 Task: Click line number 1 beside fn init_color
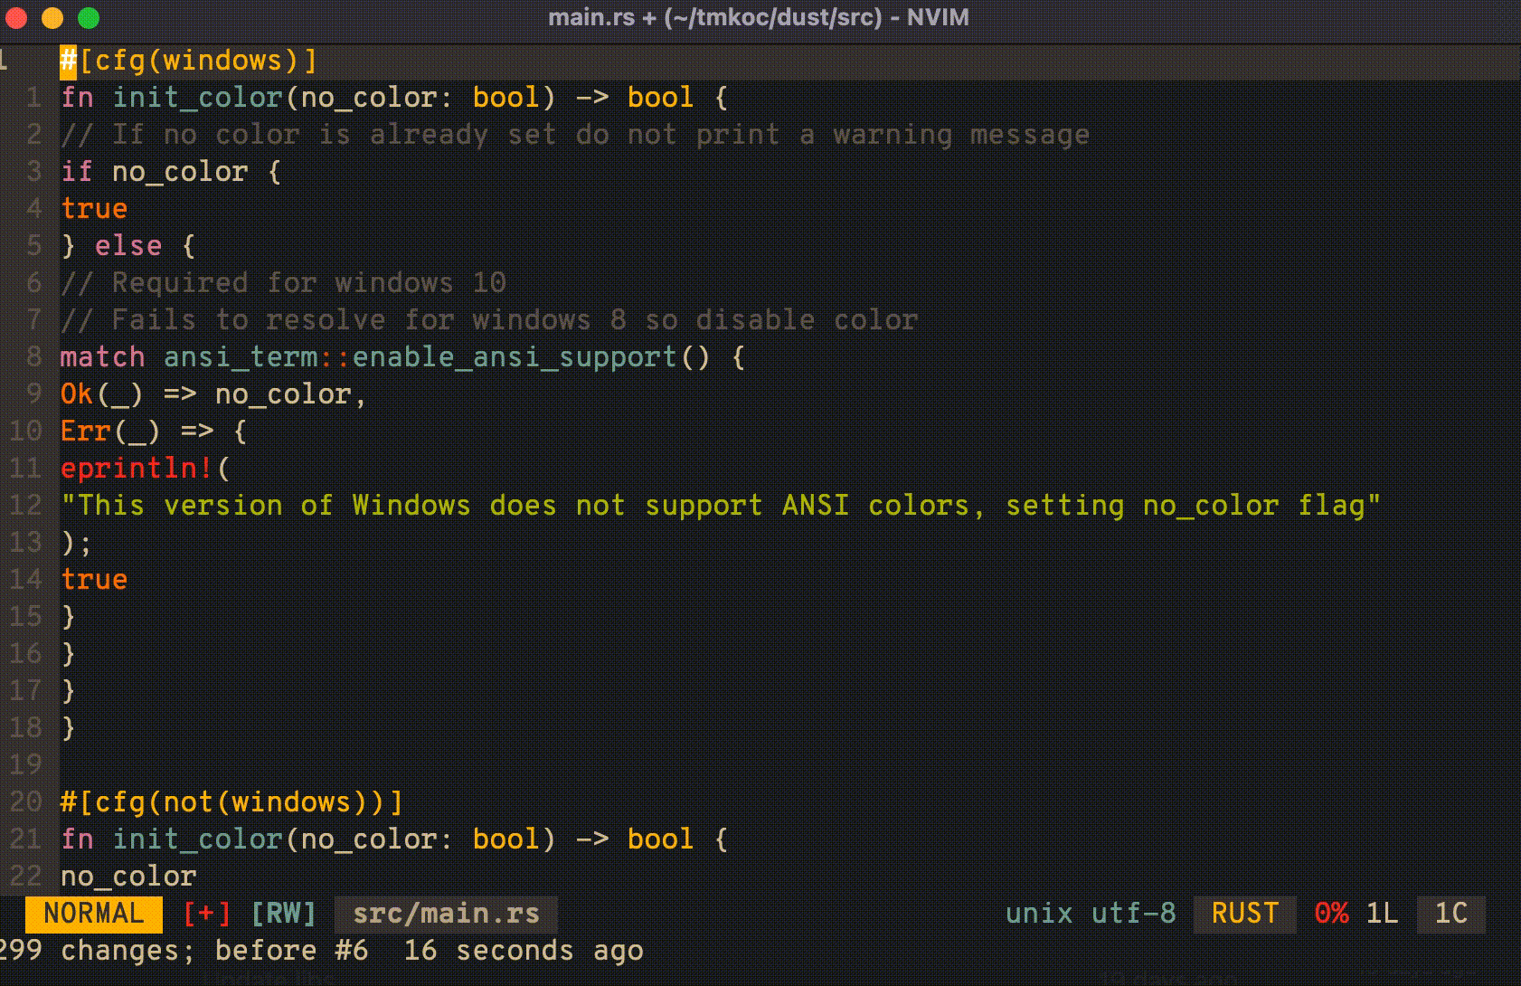33,97
